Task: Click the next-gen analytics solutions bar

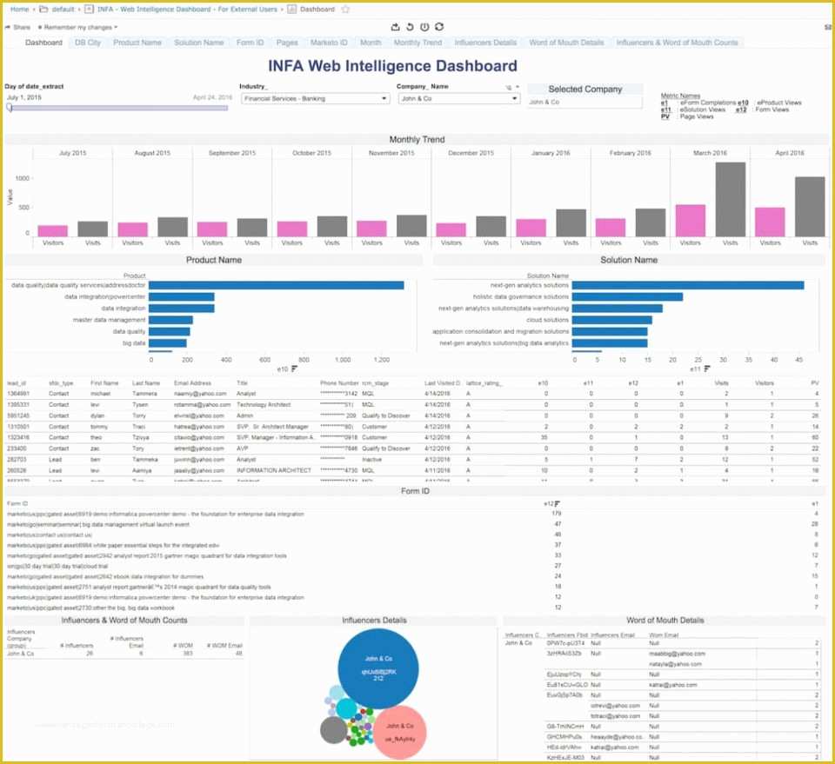Action: coord(687,285)
